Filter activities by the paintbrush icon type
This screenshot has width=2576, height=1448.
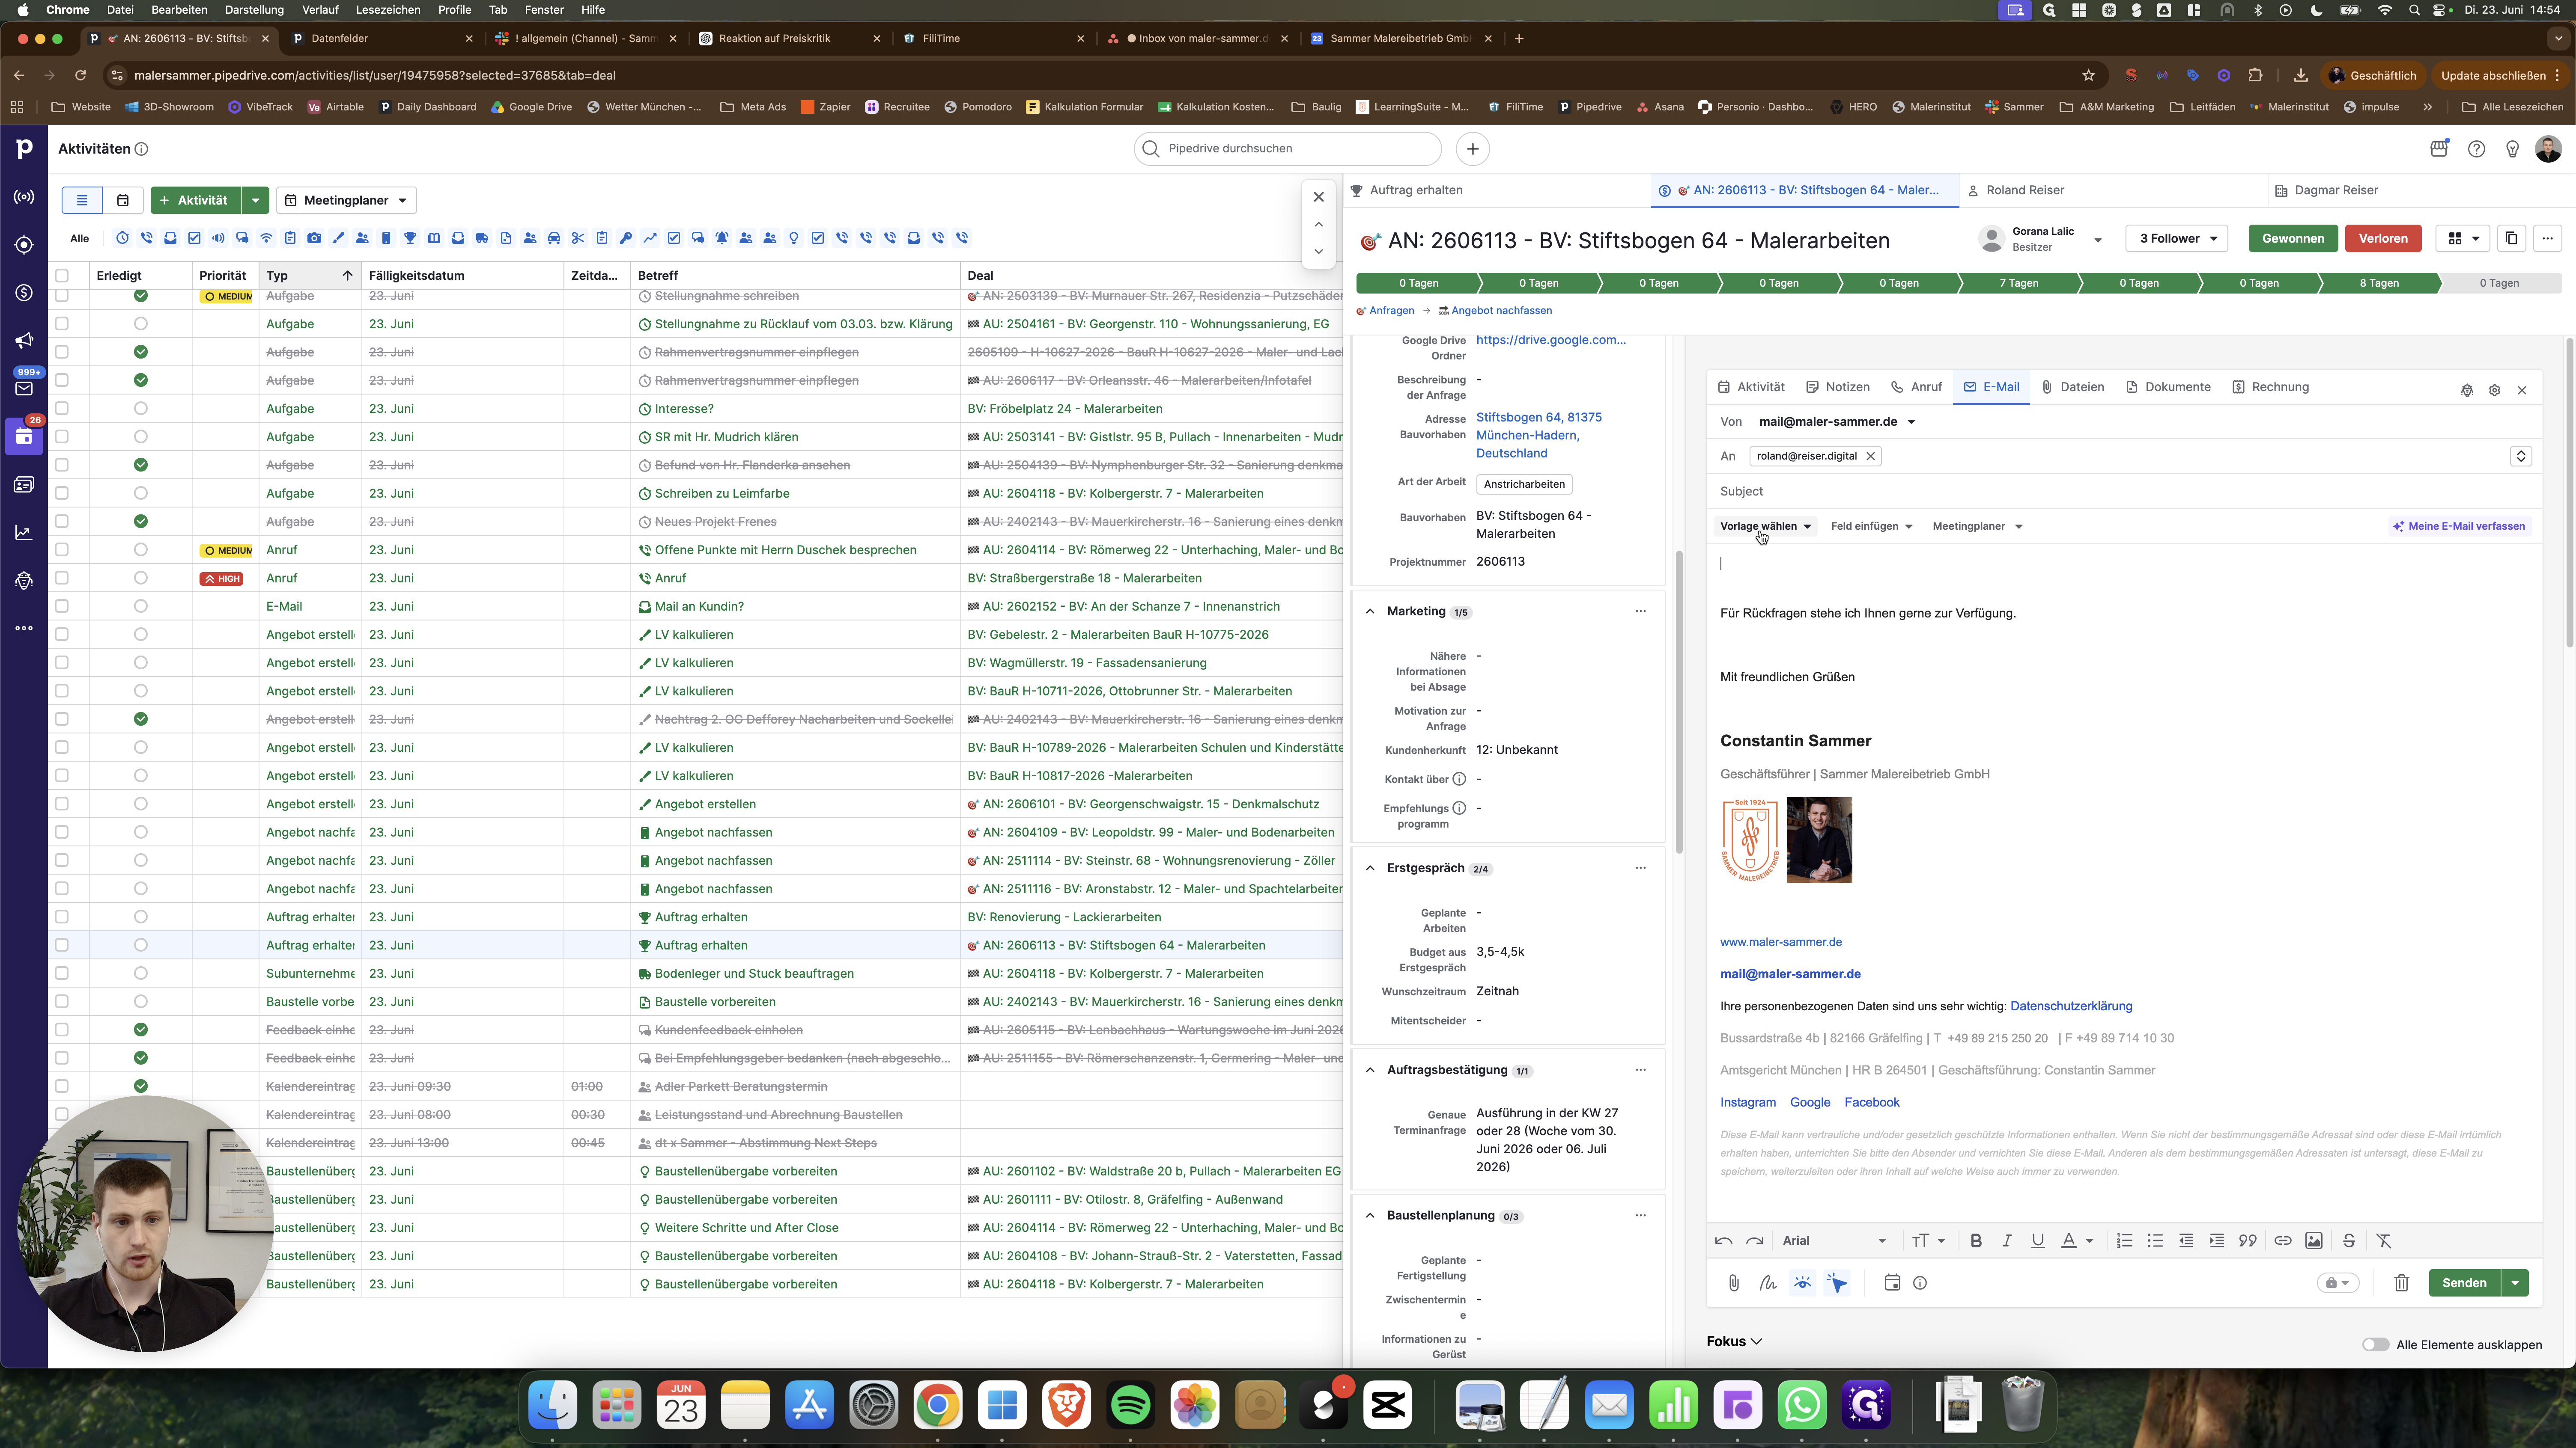(338, 239)
